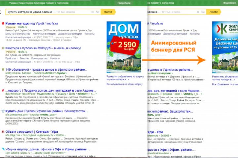This screenshot has width=238, height=158.
Task: Open 'Уборка квартир, домов, офисов' result title
Action: [48, 149]
